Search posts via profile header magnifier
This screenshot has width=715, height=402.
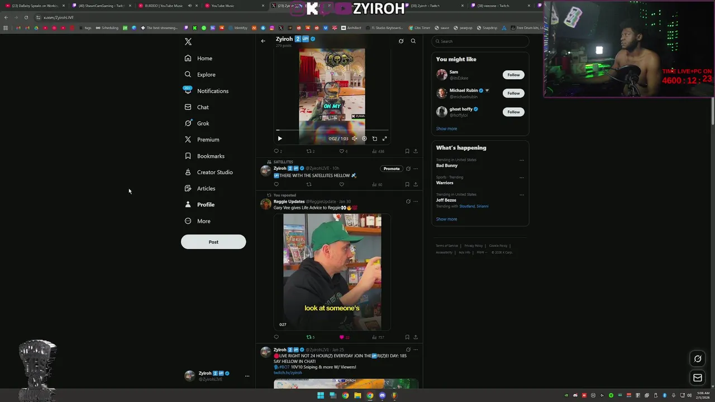coord(413,41)
